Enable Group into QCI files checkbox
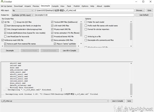This screenshot has width=154, height=112. [15, 22]
